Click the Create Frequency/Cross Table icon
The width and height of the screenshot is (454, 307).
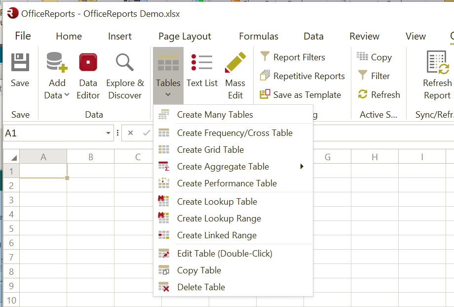point(164,132)
